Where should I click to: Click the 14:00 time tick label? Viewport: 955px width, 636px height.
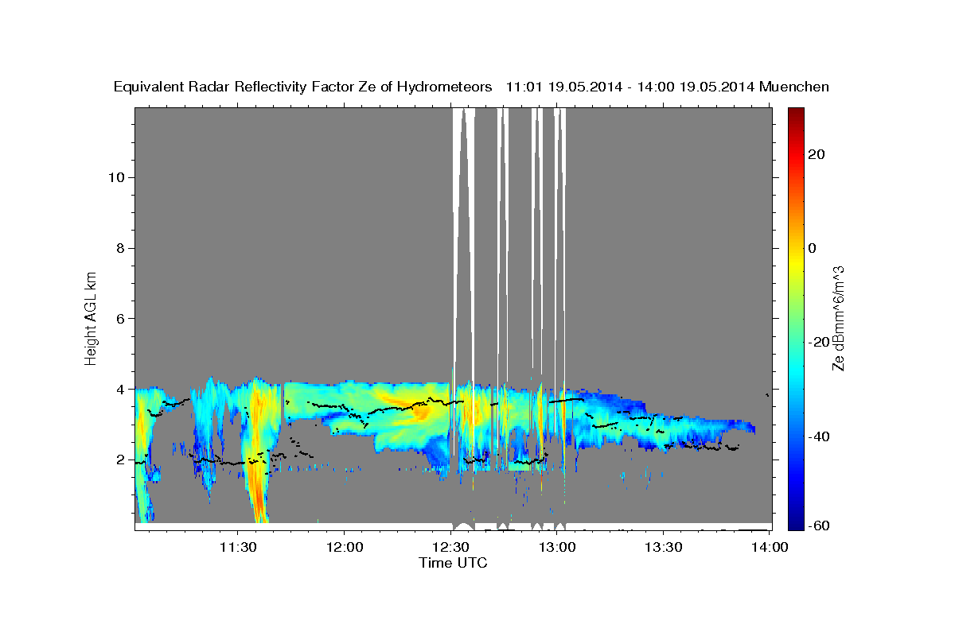point(770,547)
